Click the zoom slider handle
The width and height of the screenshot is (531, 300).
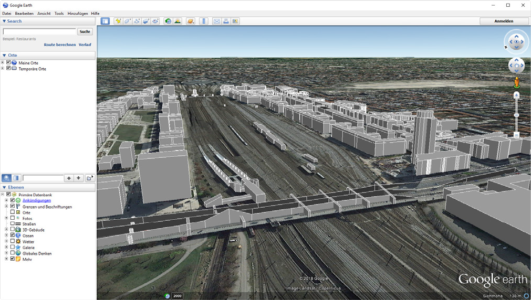click(516, 115)
